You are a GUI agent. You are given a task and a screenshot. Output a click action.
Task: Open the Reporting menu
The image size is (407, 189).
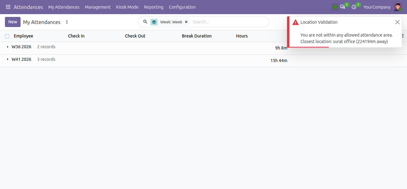click(x=153, y=7)
